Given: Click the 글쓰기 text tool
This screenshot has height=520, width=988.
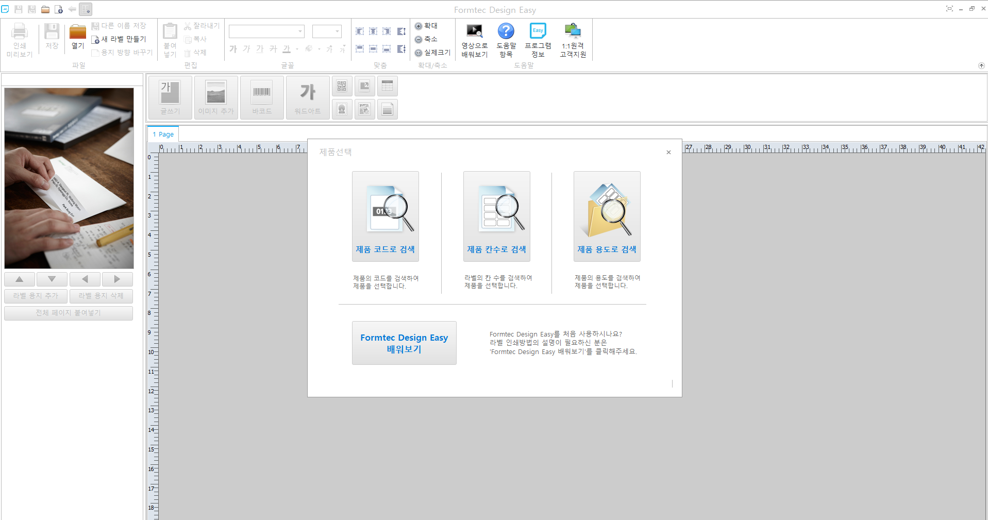Looking at the screenshot, I should click(170, 97).
